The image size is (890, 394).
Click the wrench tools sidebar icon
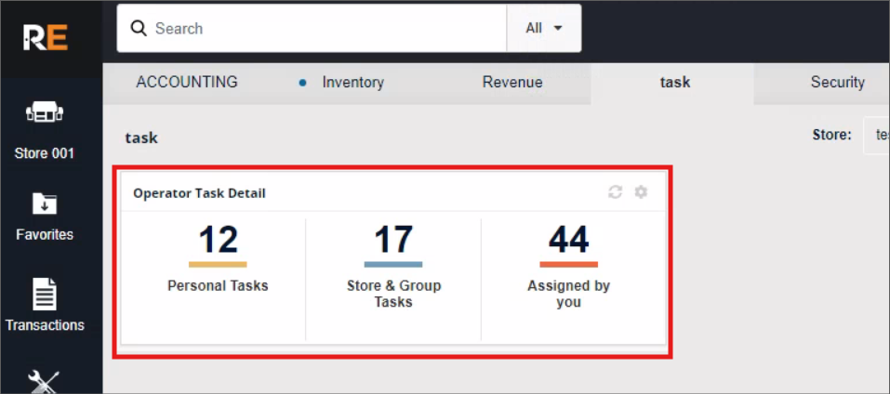pyautogui.click(x=44, y=381)
